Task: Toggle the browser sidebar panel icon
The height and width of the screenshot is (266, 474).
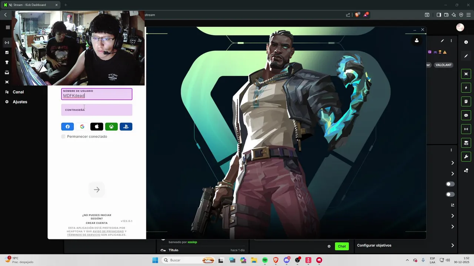Action: click(439, 15)
